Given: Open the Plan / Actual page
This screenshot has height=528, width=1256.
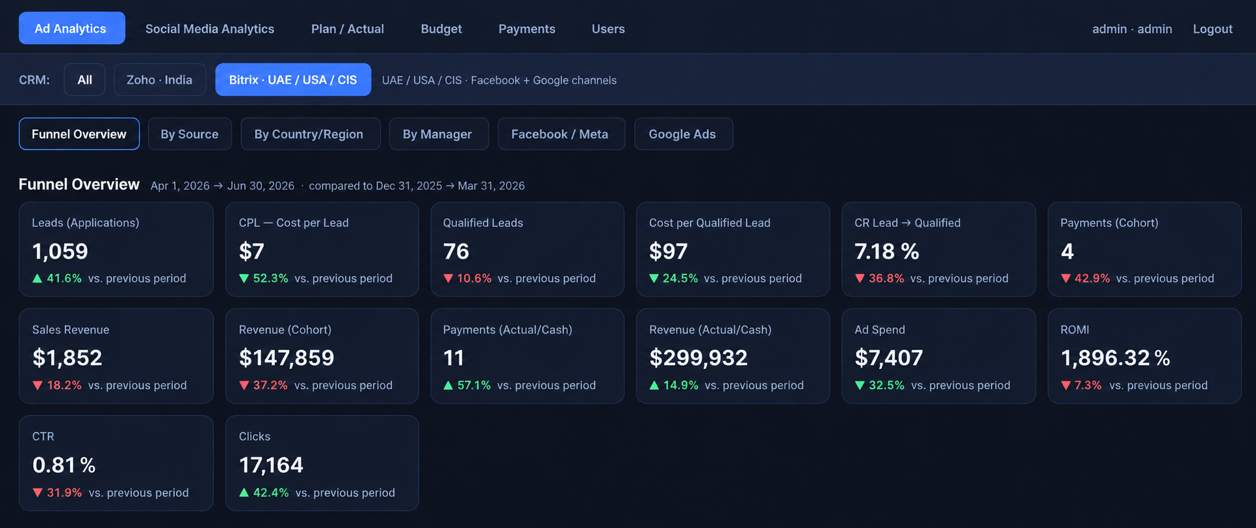Looking at the screenshot, I should 348,29.
